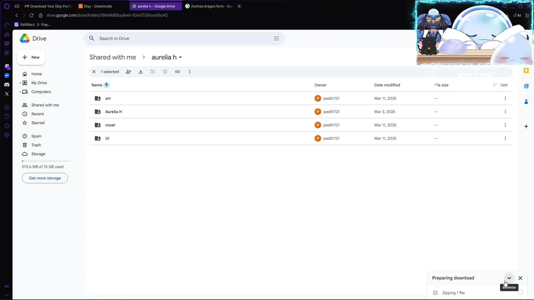Click the Date modified column header
The width and height of the screenshot is (534, 300).
pyautogui.click(x=387, y=85)
